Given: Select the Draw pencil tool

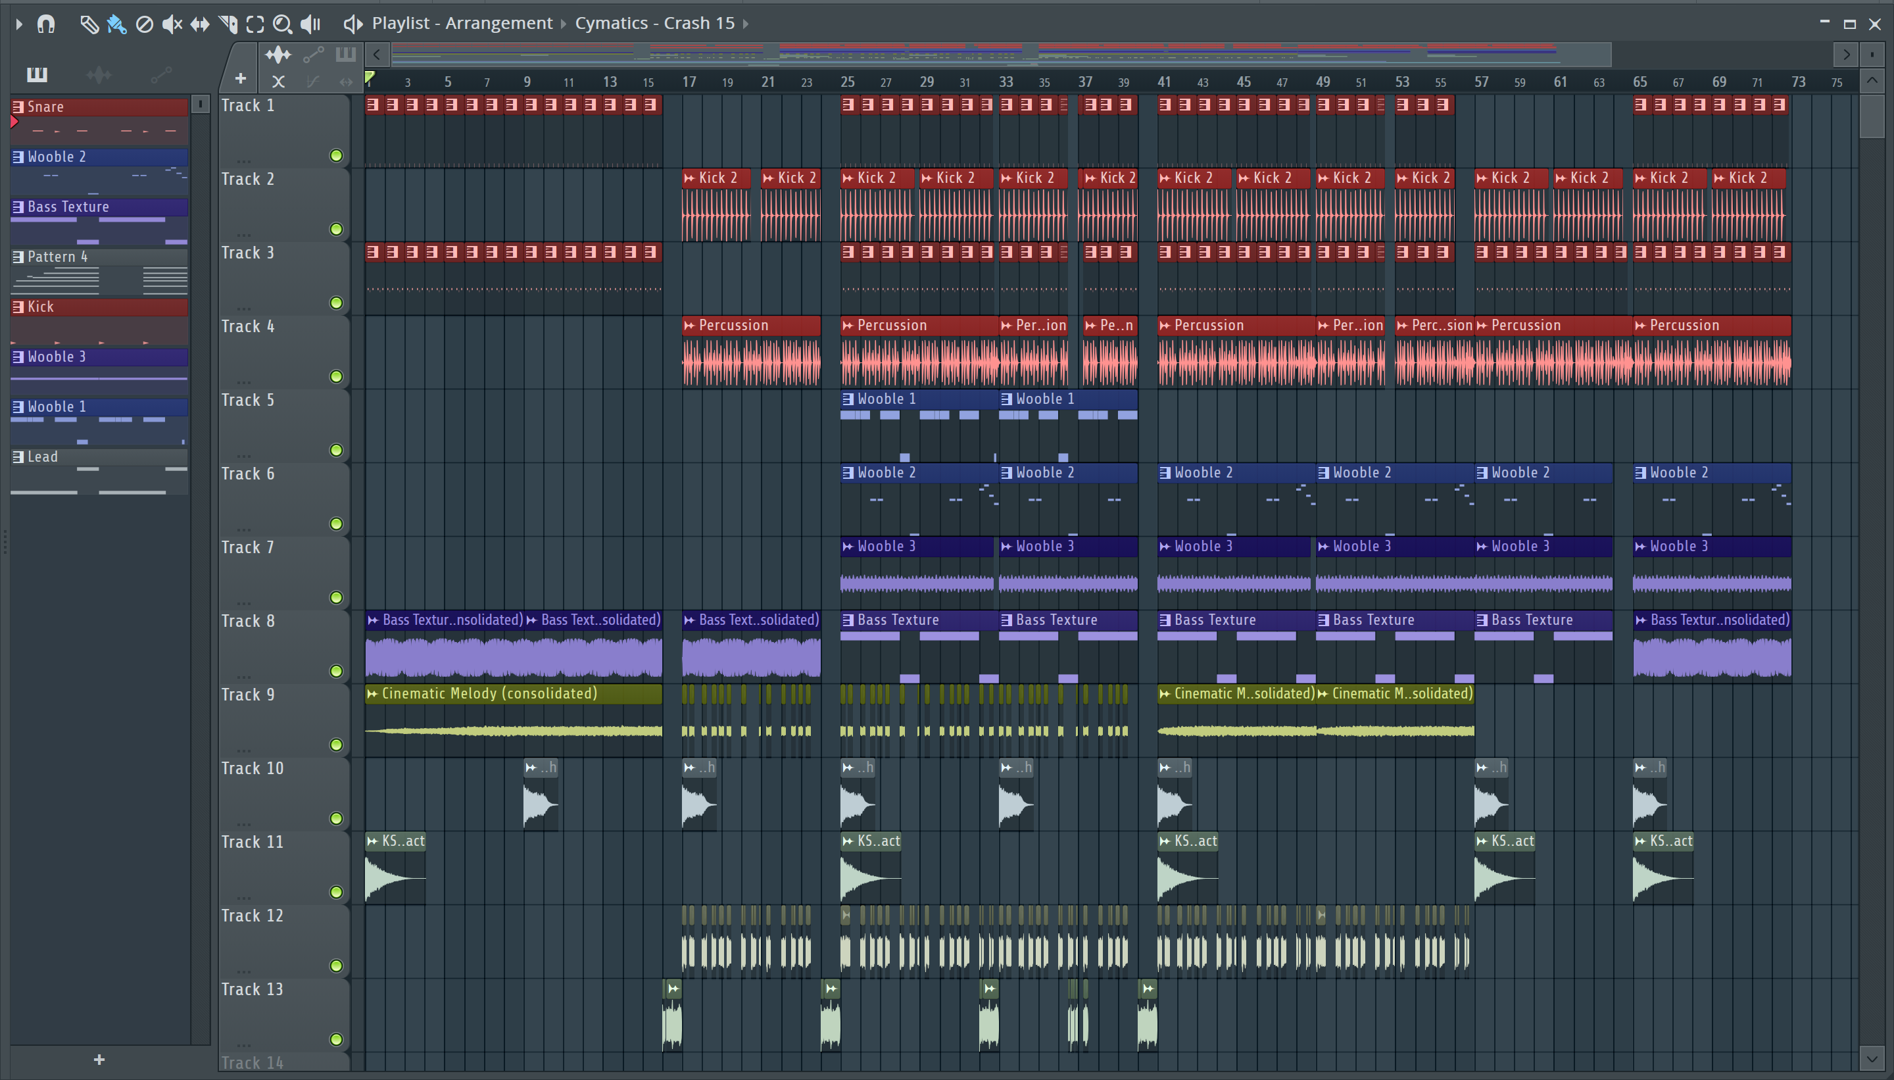Looking at the screenshot, I should [x=89, y=24].
